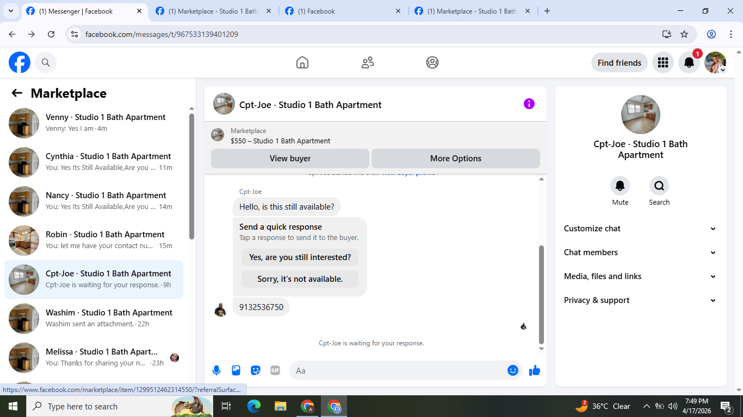743x417 pixels.
Task: Open the Facebook menu grid icon
Action: [x=662, y=62]
